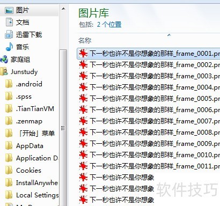Screen dimensions: 220x206
Task: Click the InstallAnywhere folder icon
Action: (9, 183)
